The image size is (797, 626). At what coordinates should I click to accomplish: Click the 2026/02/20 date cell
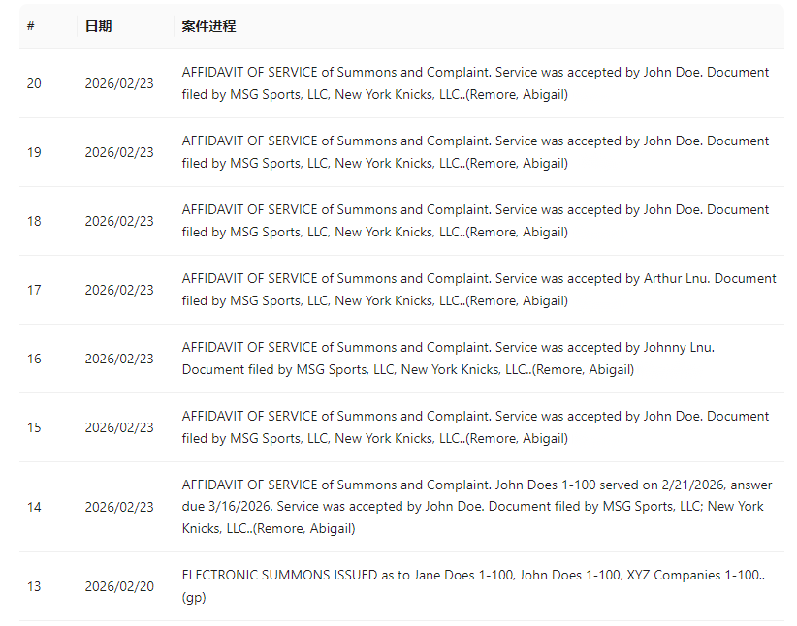click(118, 586)
